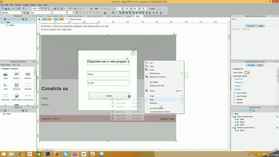The image size is (279, 157).
Task: Collapse Header (Dynamic Panel) tree node
Action: (233, 128)
